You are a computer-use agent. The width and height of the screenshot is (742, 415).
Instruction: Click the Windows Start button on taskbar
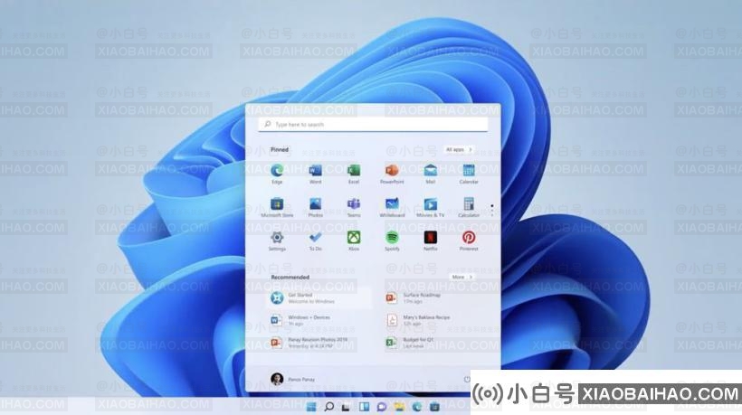[x=311, y=407]
